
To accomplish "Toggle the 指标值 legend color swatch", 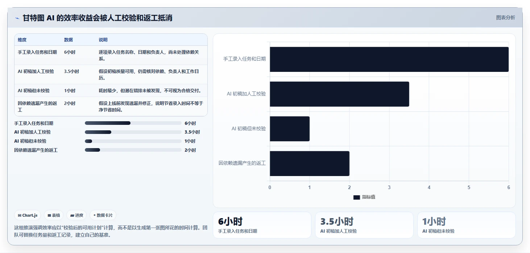I will 357,197.
